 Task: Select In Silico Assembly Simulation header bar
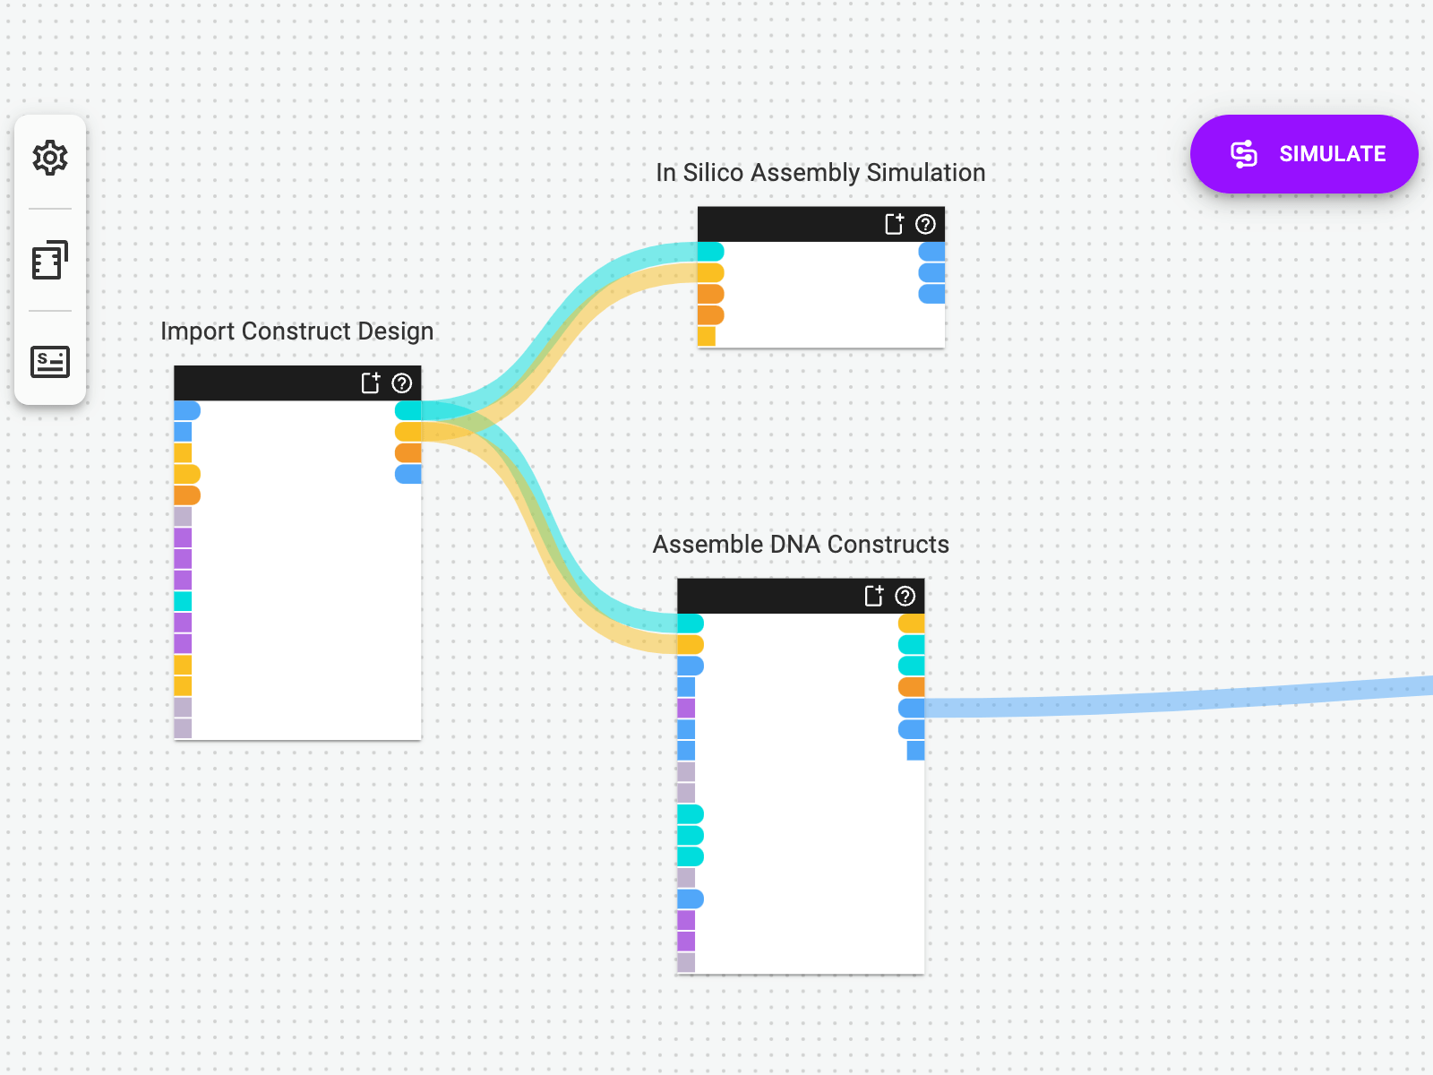pyautogui.click(x=821, y=224)
